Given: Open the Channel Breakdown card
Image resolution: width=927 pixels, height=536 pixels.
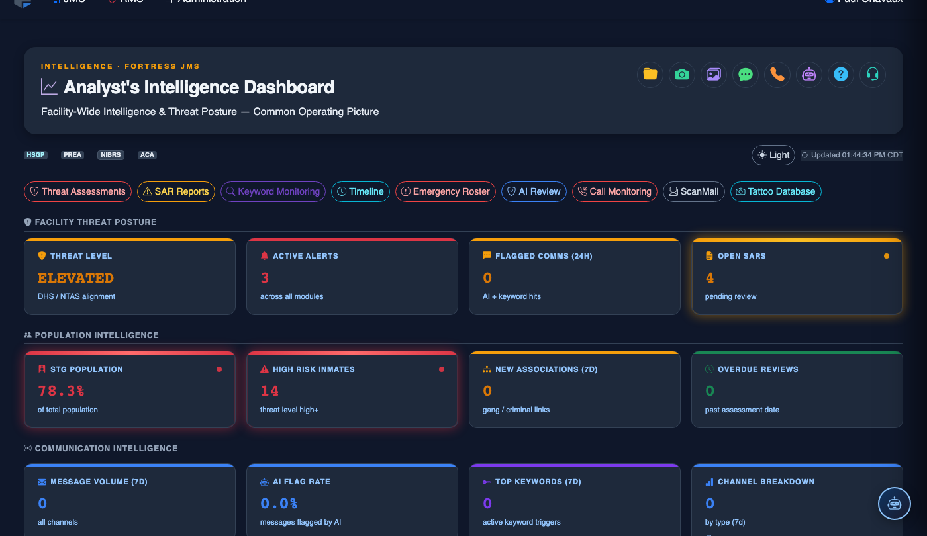Looking at the screenshot, I should [797, 500].
